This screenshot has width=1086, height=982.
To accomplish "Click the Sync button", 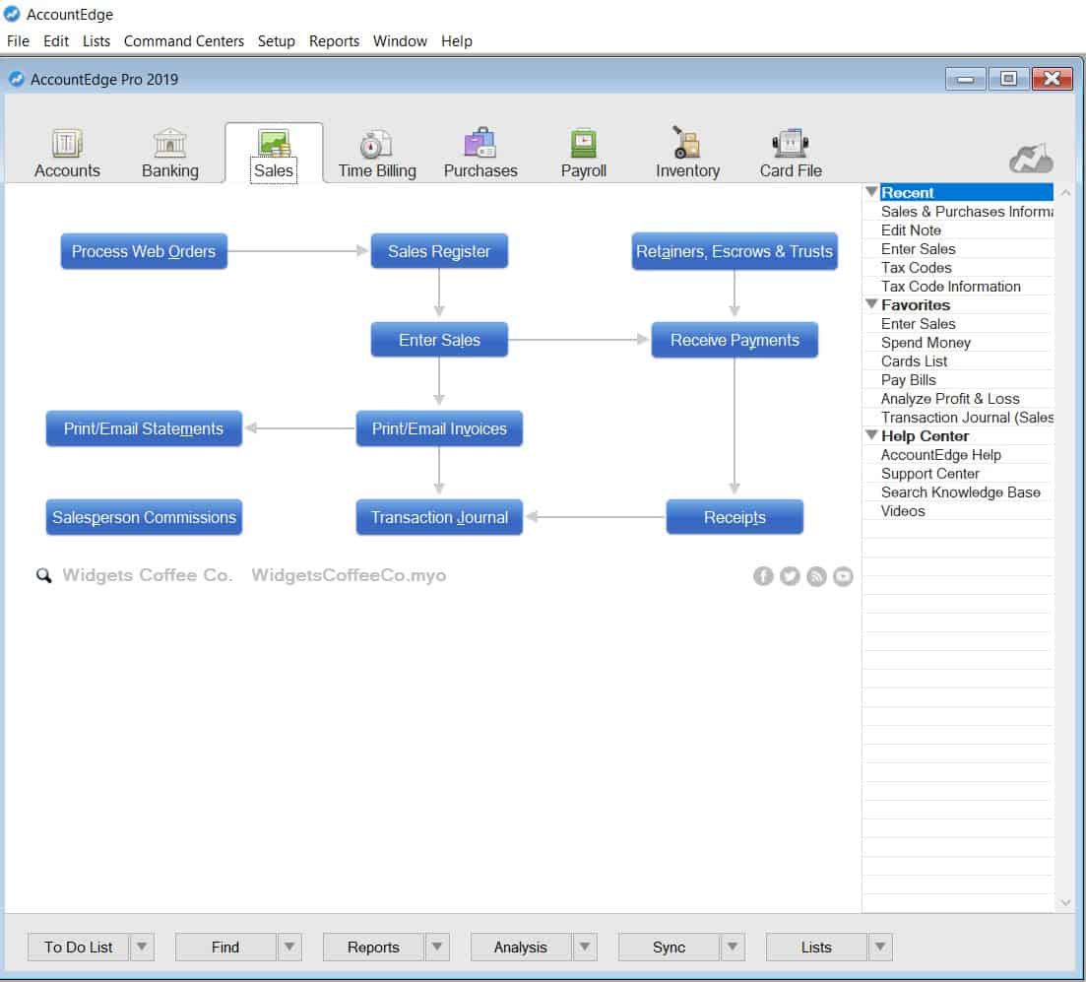I will click(x=669, y=947).
